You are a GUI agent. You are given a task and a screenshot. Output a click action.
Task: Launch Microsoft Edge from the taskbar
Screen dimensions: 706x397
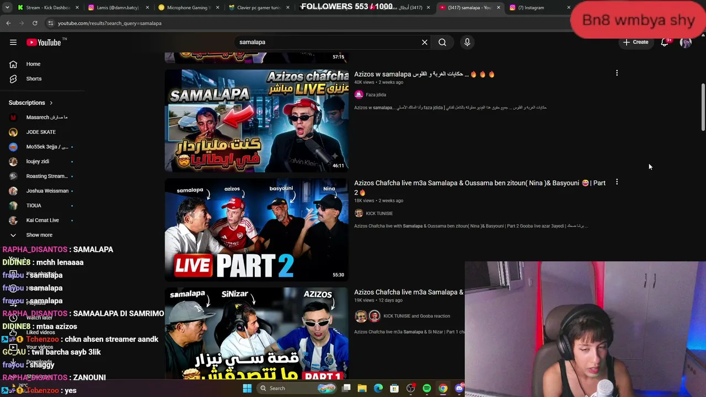click(x=378, y=388)
